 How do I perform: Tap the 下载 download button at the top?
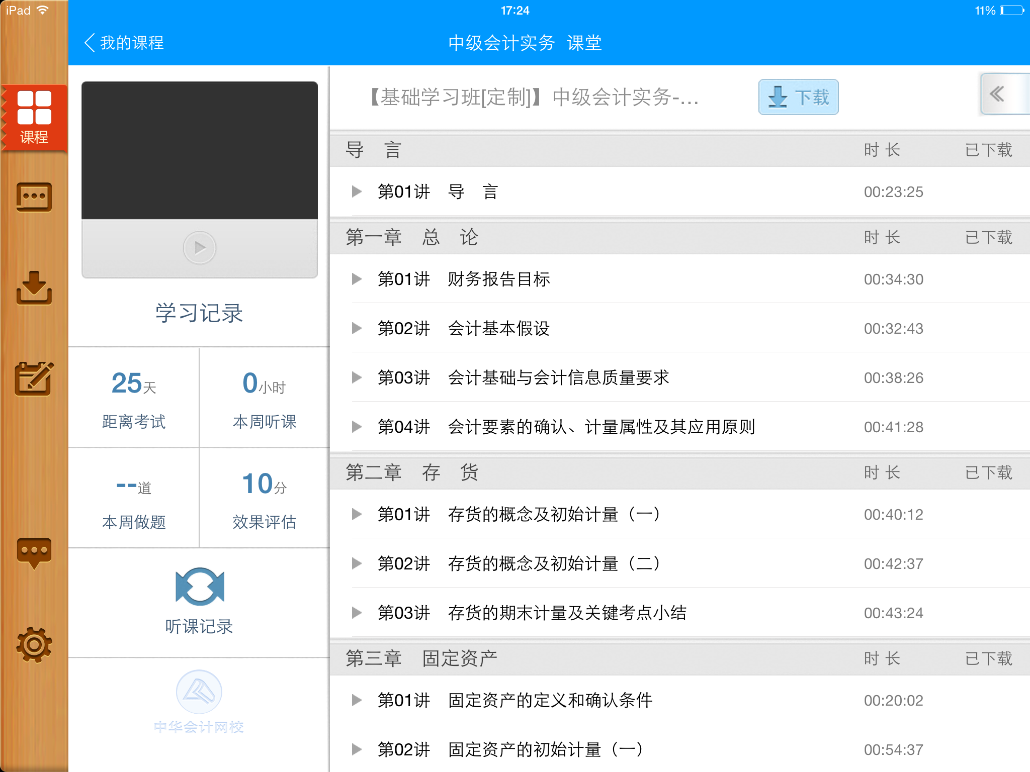click(798, 98)
